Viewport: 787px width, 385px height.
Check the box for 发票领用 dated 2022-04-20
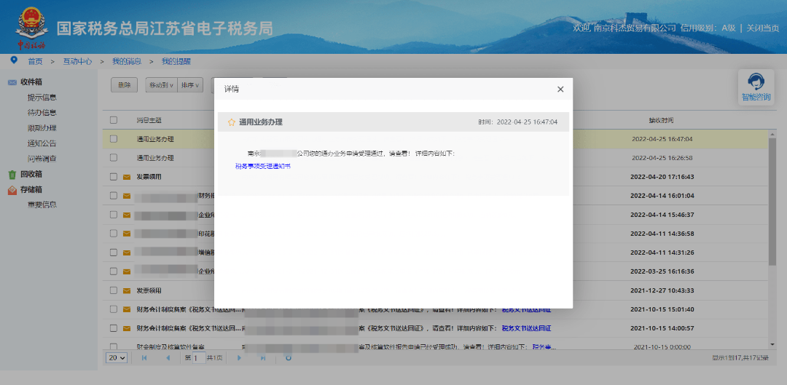click(x=113, y=177)
